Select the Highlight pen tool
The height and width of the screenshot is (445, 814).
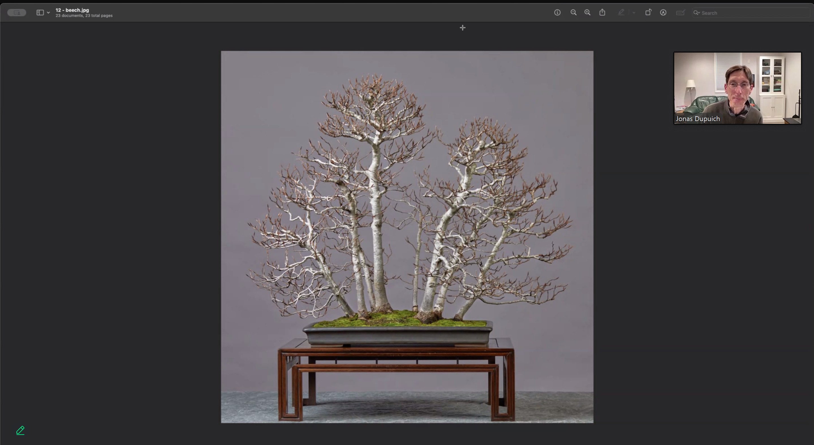[x=621, y=13]
